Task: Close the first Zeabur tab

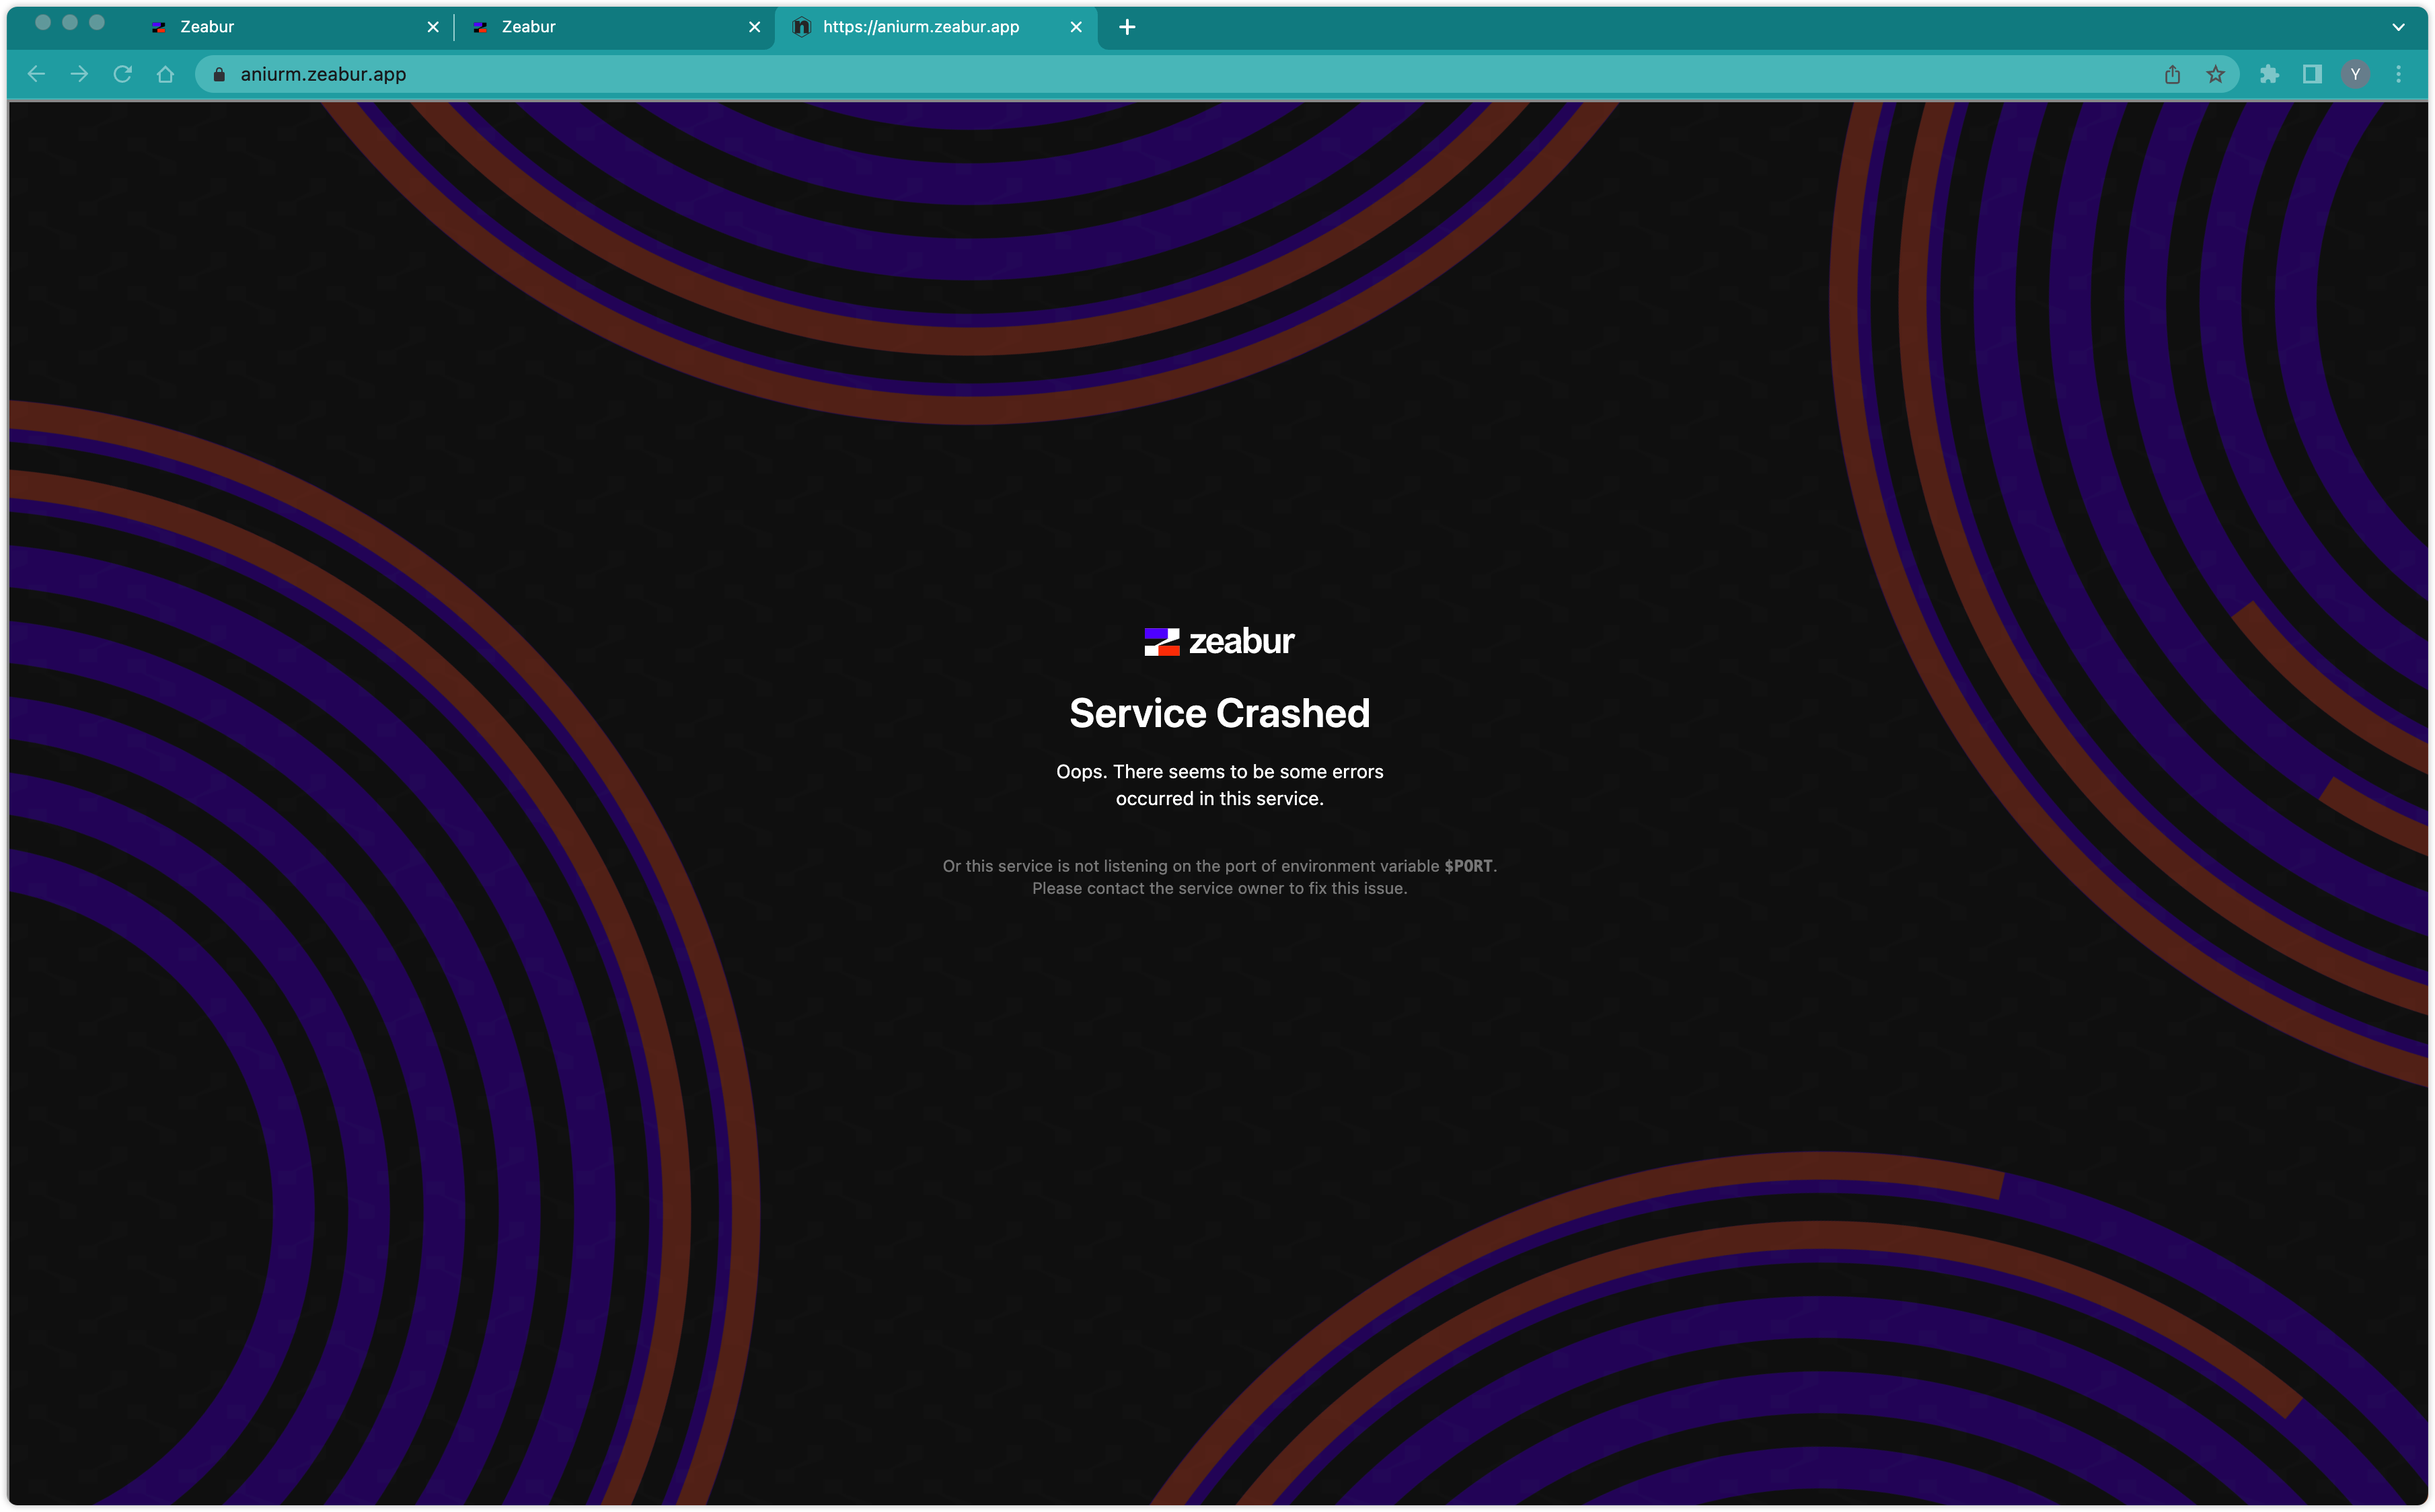Action: coord(433,27)
